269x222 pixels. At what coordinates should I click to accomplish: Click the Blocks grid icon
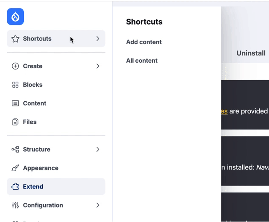pyautogui.click(x=15, y=85)
